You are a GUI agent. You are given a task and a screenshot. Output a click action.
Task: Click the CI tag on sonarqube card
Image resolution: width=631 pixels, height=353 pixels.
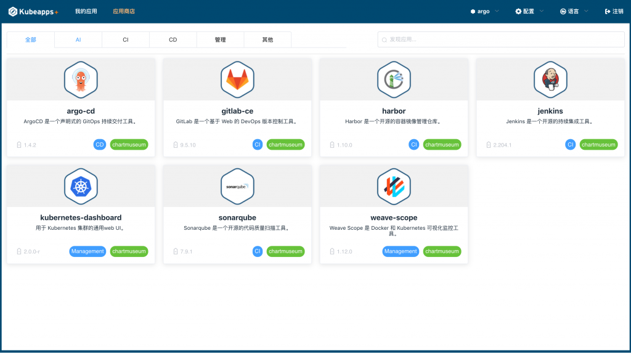coord(258,251)
